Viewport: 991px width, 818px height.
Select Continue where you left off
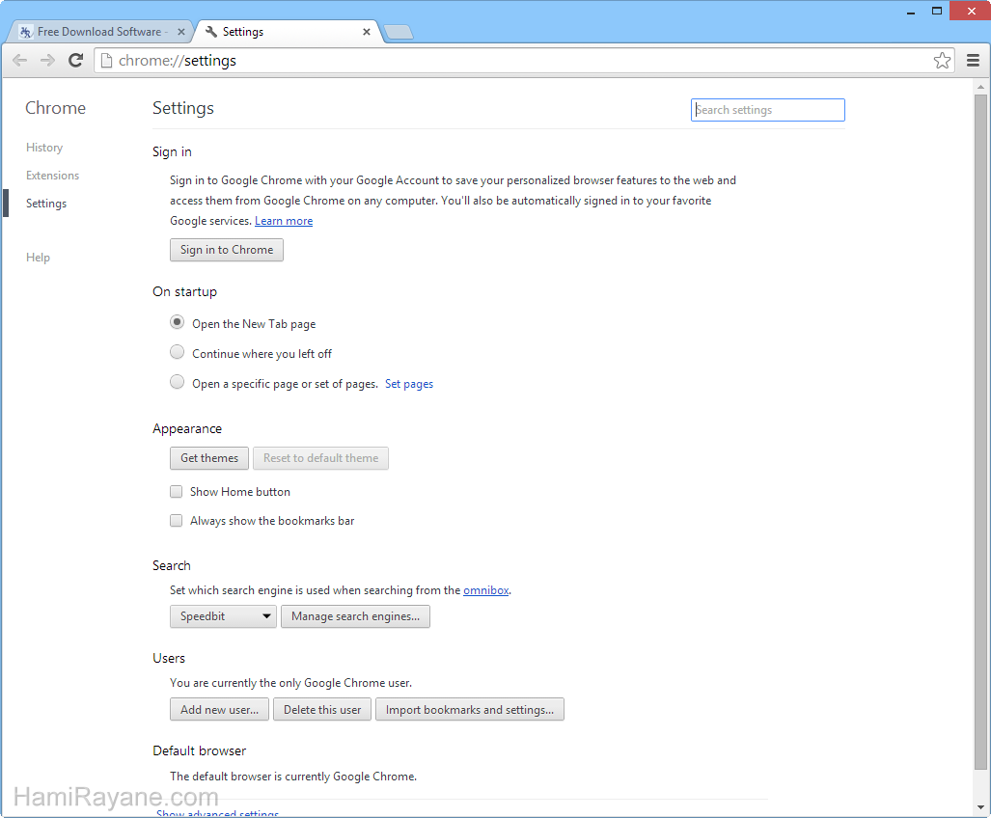177,352
